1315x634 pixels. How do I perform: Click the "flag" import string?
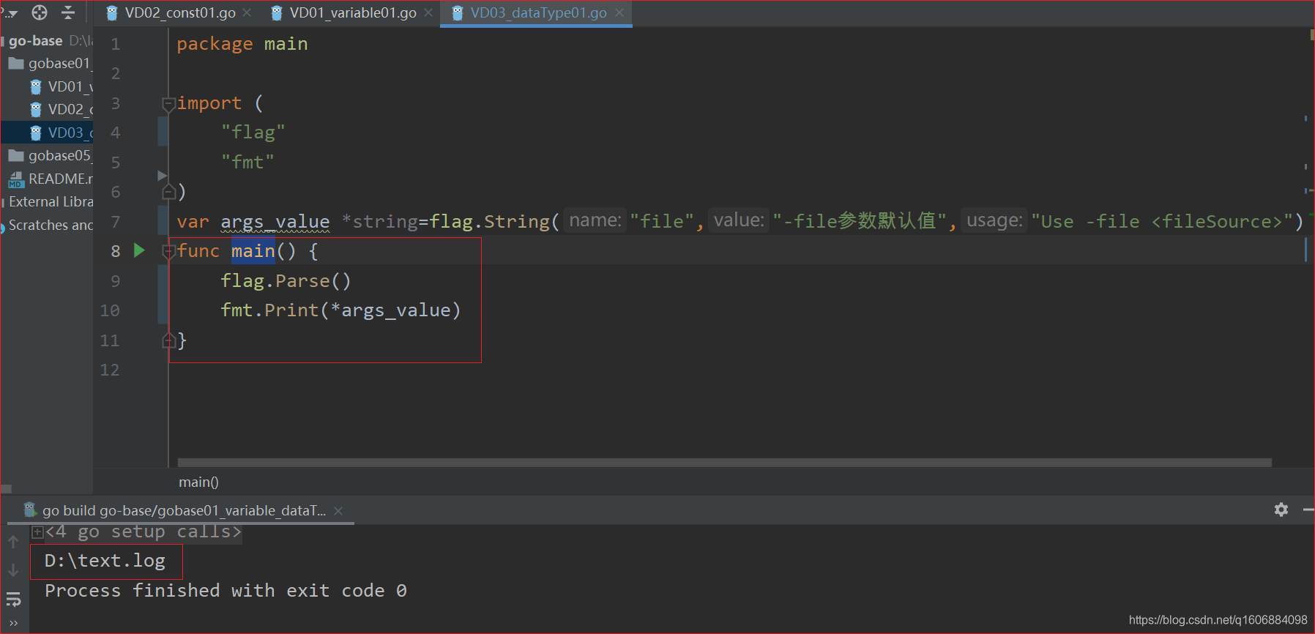click(x=253, y=133)
